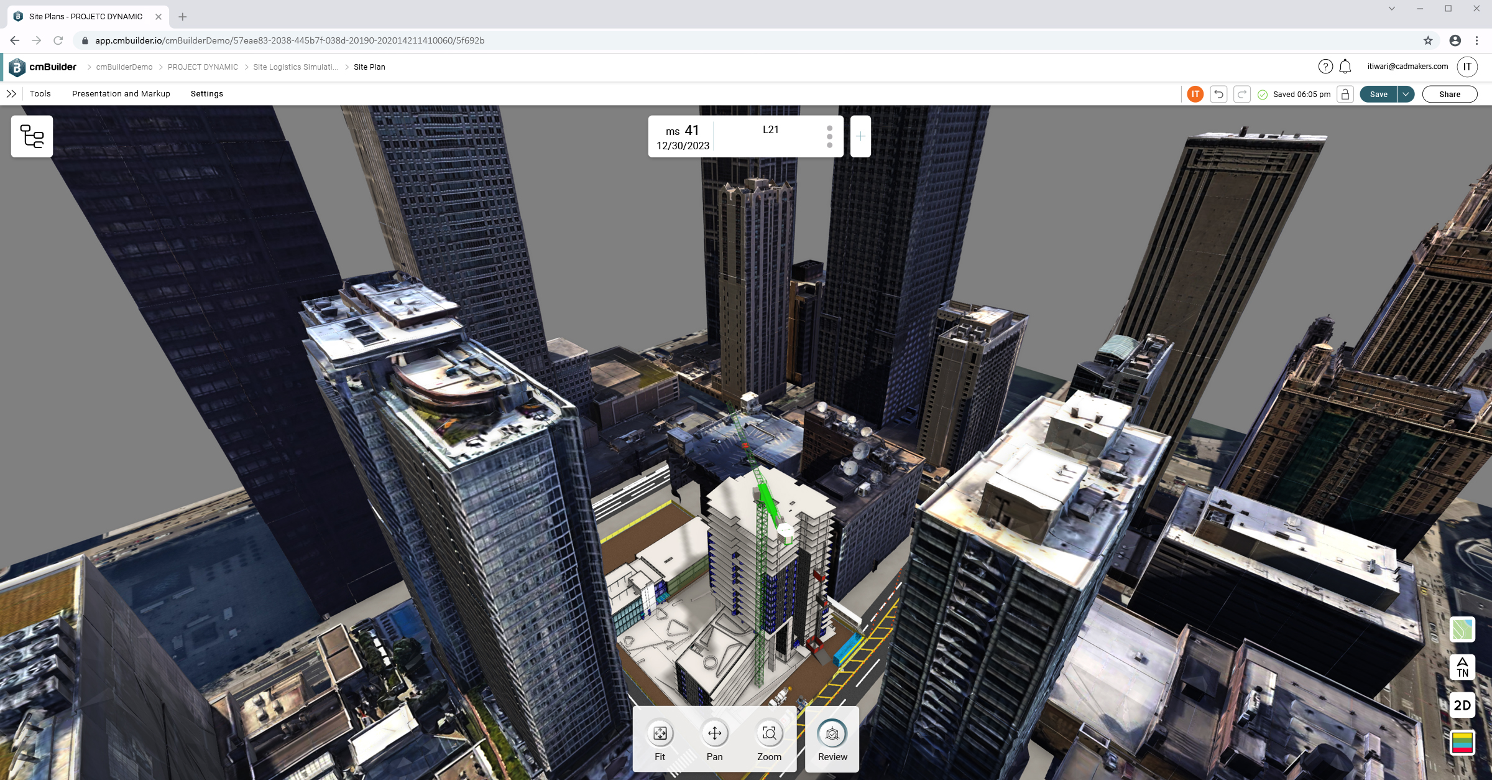Open the model tree panel icon
The height and width of the screenshot is (780, 1492).
32,136
